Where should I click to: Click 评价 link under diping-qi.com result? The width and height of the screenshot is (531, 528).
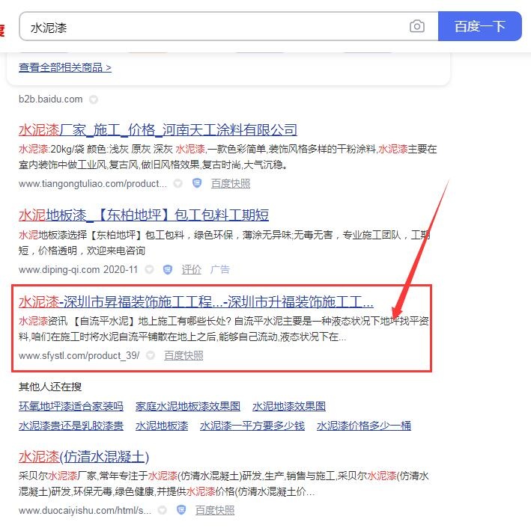(192, 269)
